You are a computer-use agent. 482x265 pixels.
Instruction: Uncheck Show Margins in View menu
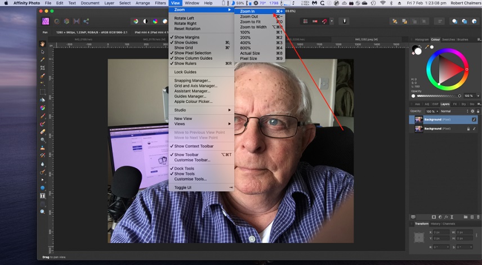point(187,37)
